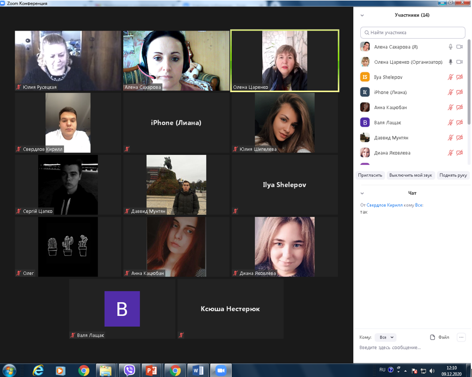Open the Кому recipient dropdown (Все)
Viewport: 472px width, 377px height.
386,337
